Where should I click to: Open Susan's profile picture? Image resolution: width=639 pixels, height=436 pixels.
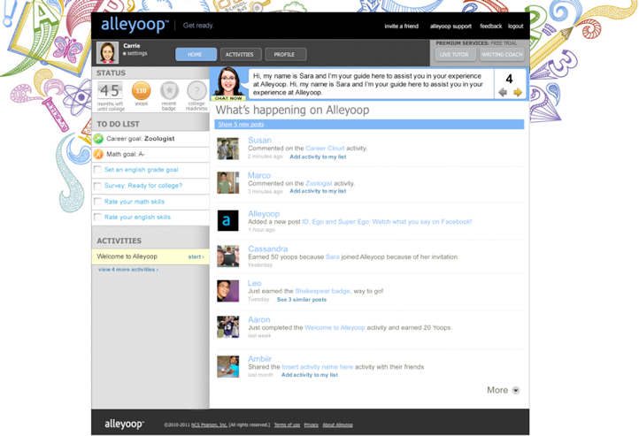(x=227, y=149)
